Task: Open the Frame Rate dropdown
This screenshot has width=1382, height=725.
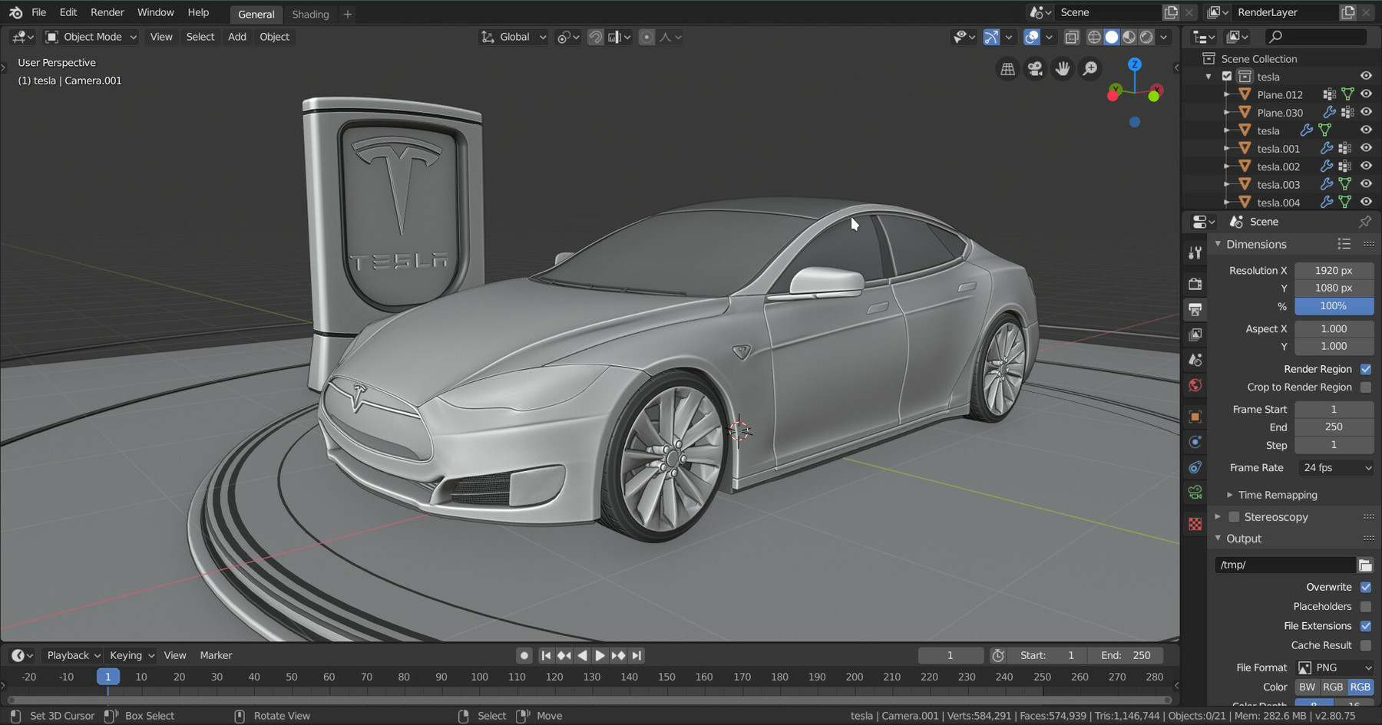Action: 1335,467
